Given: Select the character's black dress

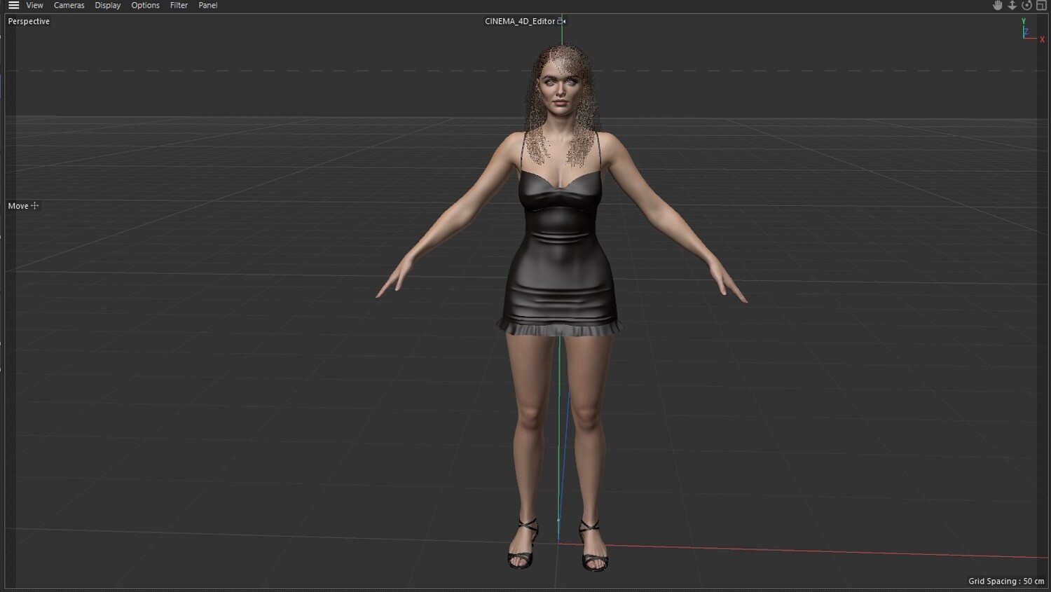Looking at the screenshot, I should 561,252.
